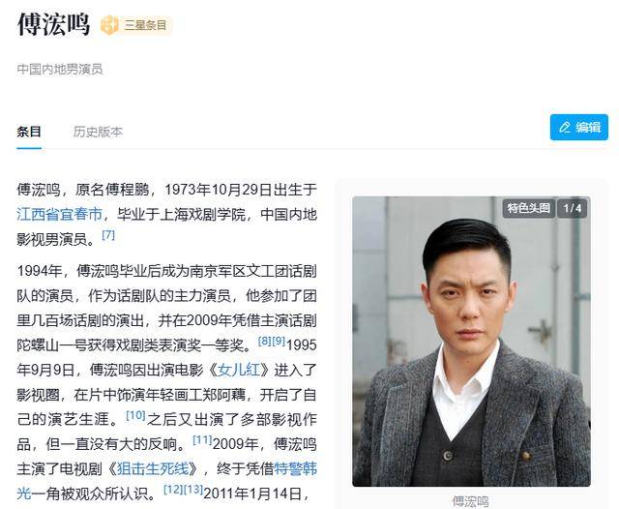Click reference citation [13]
This screenshot has height=509, width=619.
click(x=193, y=490)
